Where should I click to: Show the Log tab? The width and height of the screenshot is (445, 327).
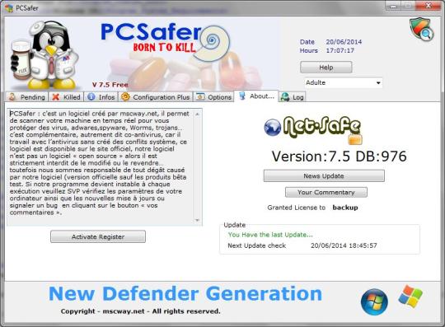pyautogui.click(x=293, y=97)
